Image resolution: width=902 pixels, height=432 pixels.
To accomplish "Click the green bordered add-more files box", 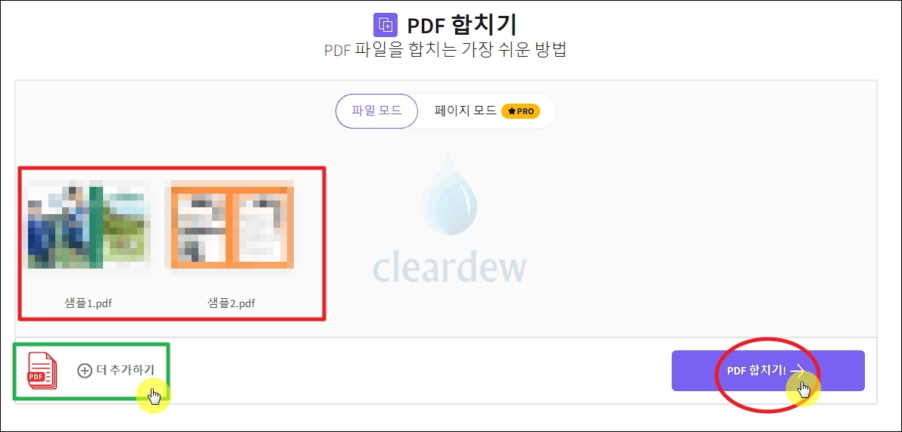I will (92, 371).
